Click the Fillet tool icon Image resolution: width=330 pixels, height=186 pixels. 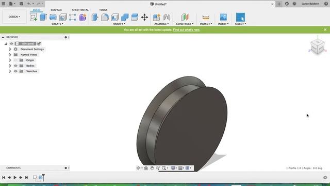point(105,17)
